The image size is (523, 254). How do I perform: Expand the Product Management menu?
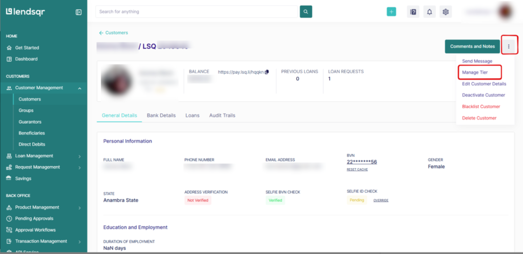point(80,207)
